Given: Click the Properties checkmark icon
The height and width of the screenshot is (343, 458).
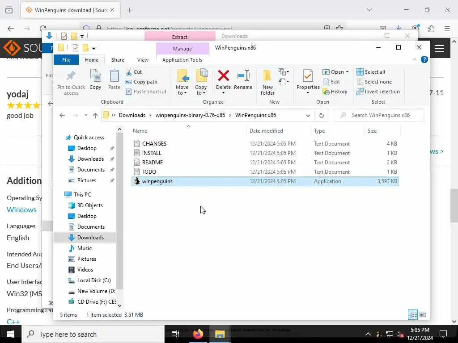Looking at the screenshot, I should tap(308, 76).
